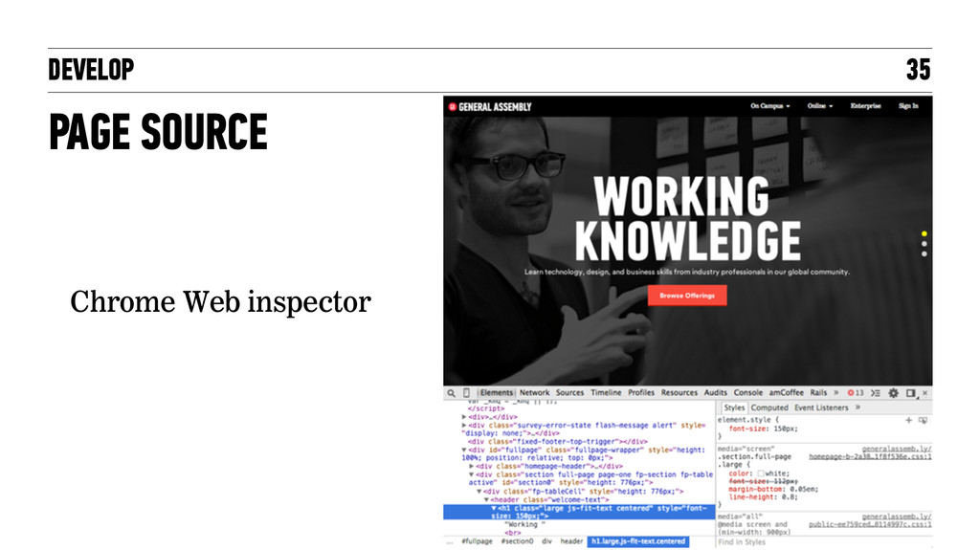Select the div breadcrumb

(546, 541)
